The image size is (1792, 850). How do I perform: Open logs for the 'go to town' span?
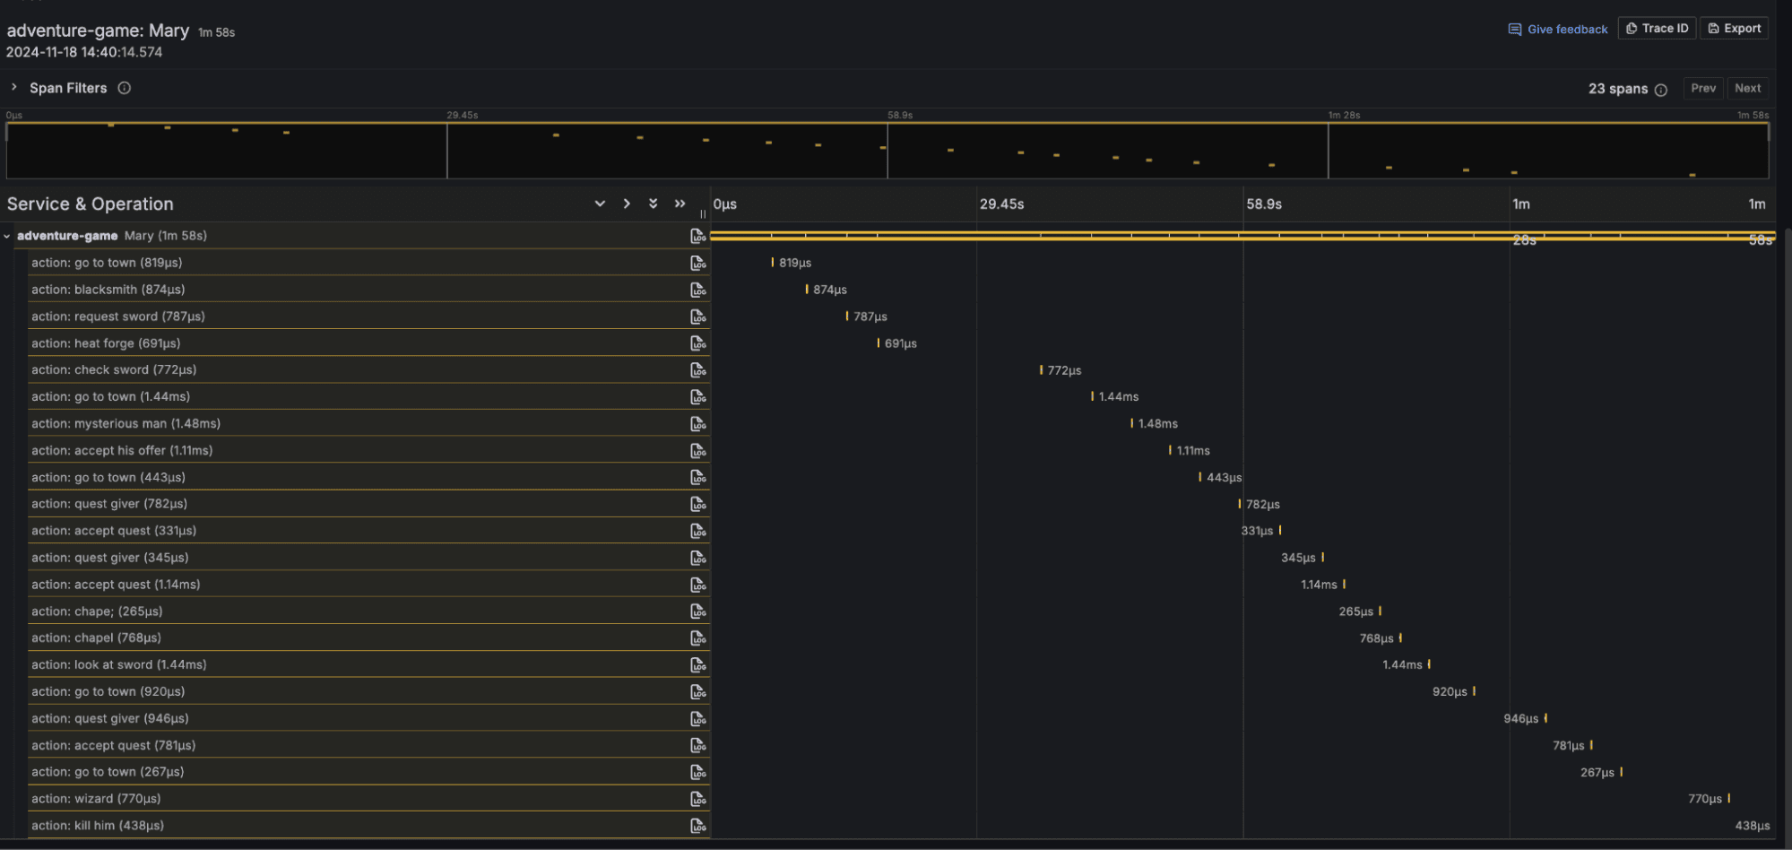click(698, 263)
